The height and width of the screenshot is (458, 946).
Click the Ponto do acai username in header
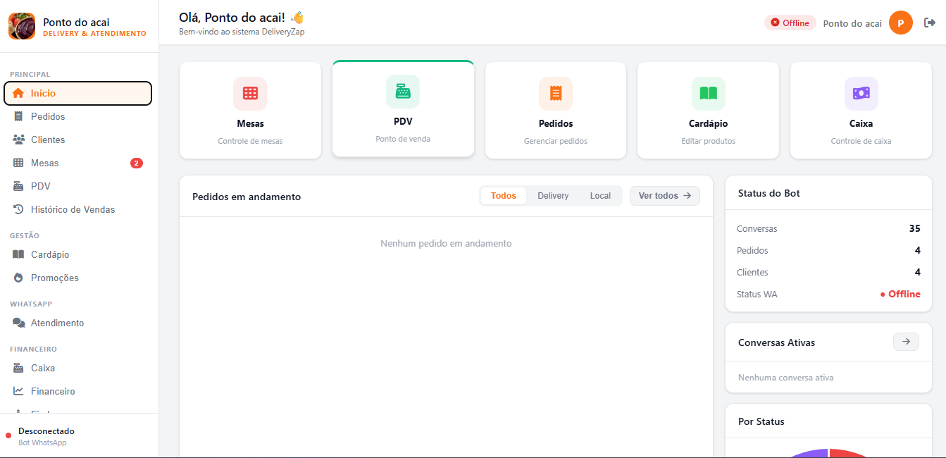[x=852, y=23]
